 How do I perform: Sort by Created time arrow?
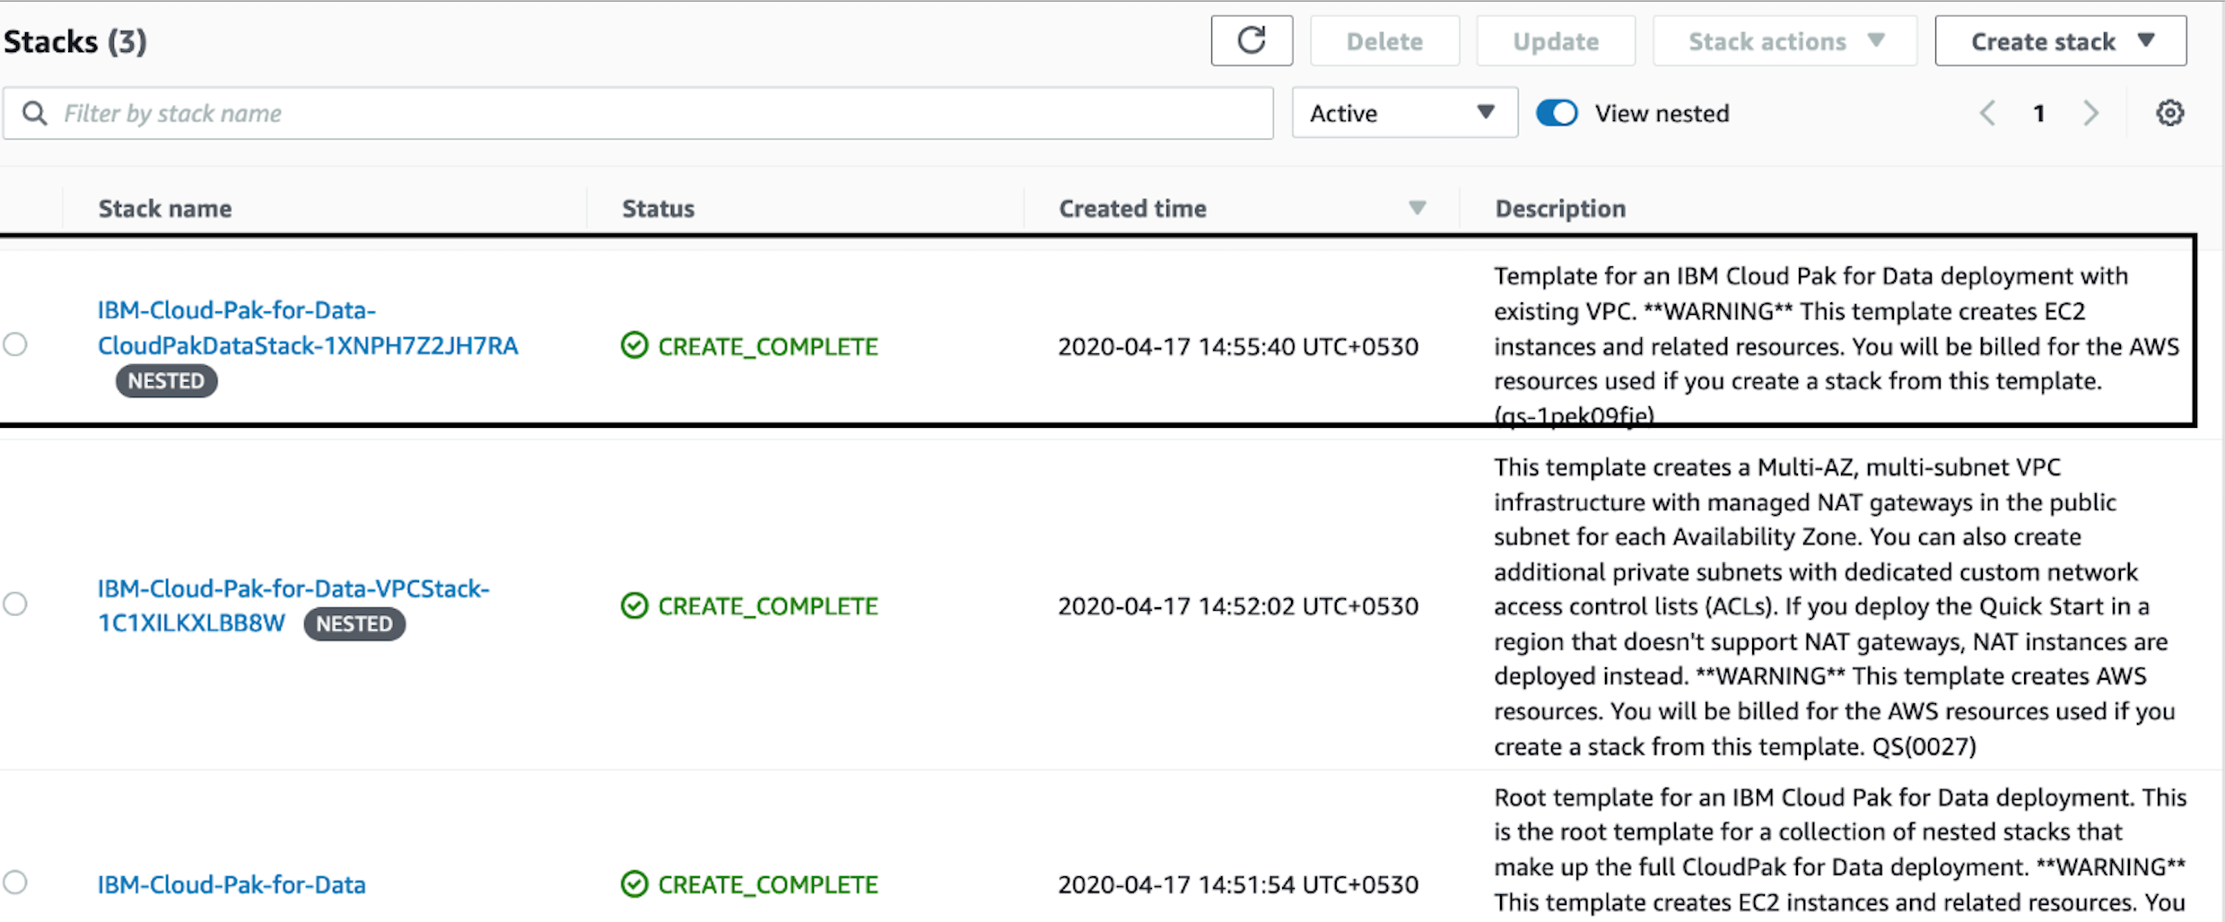pos(1418,208)
